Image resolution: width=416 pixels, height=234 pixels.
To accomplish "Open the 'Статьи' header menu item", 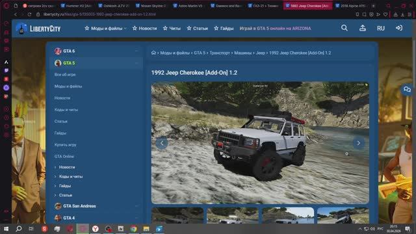I will coord(197,28).
